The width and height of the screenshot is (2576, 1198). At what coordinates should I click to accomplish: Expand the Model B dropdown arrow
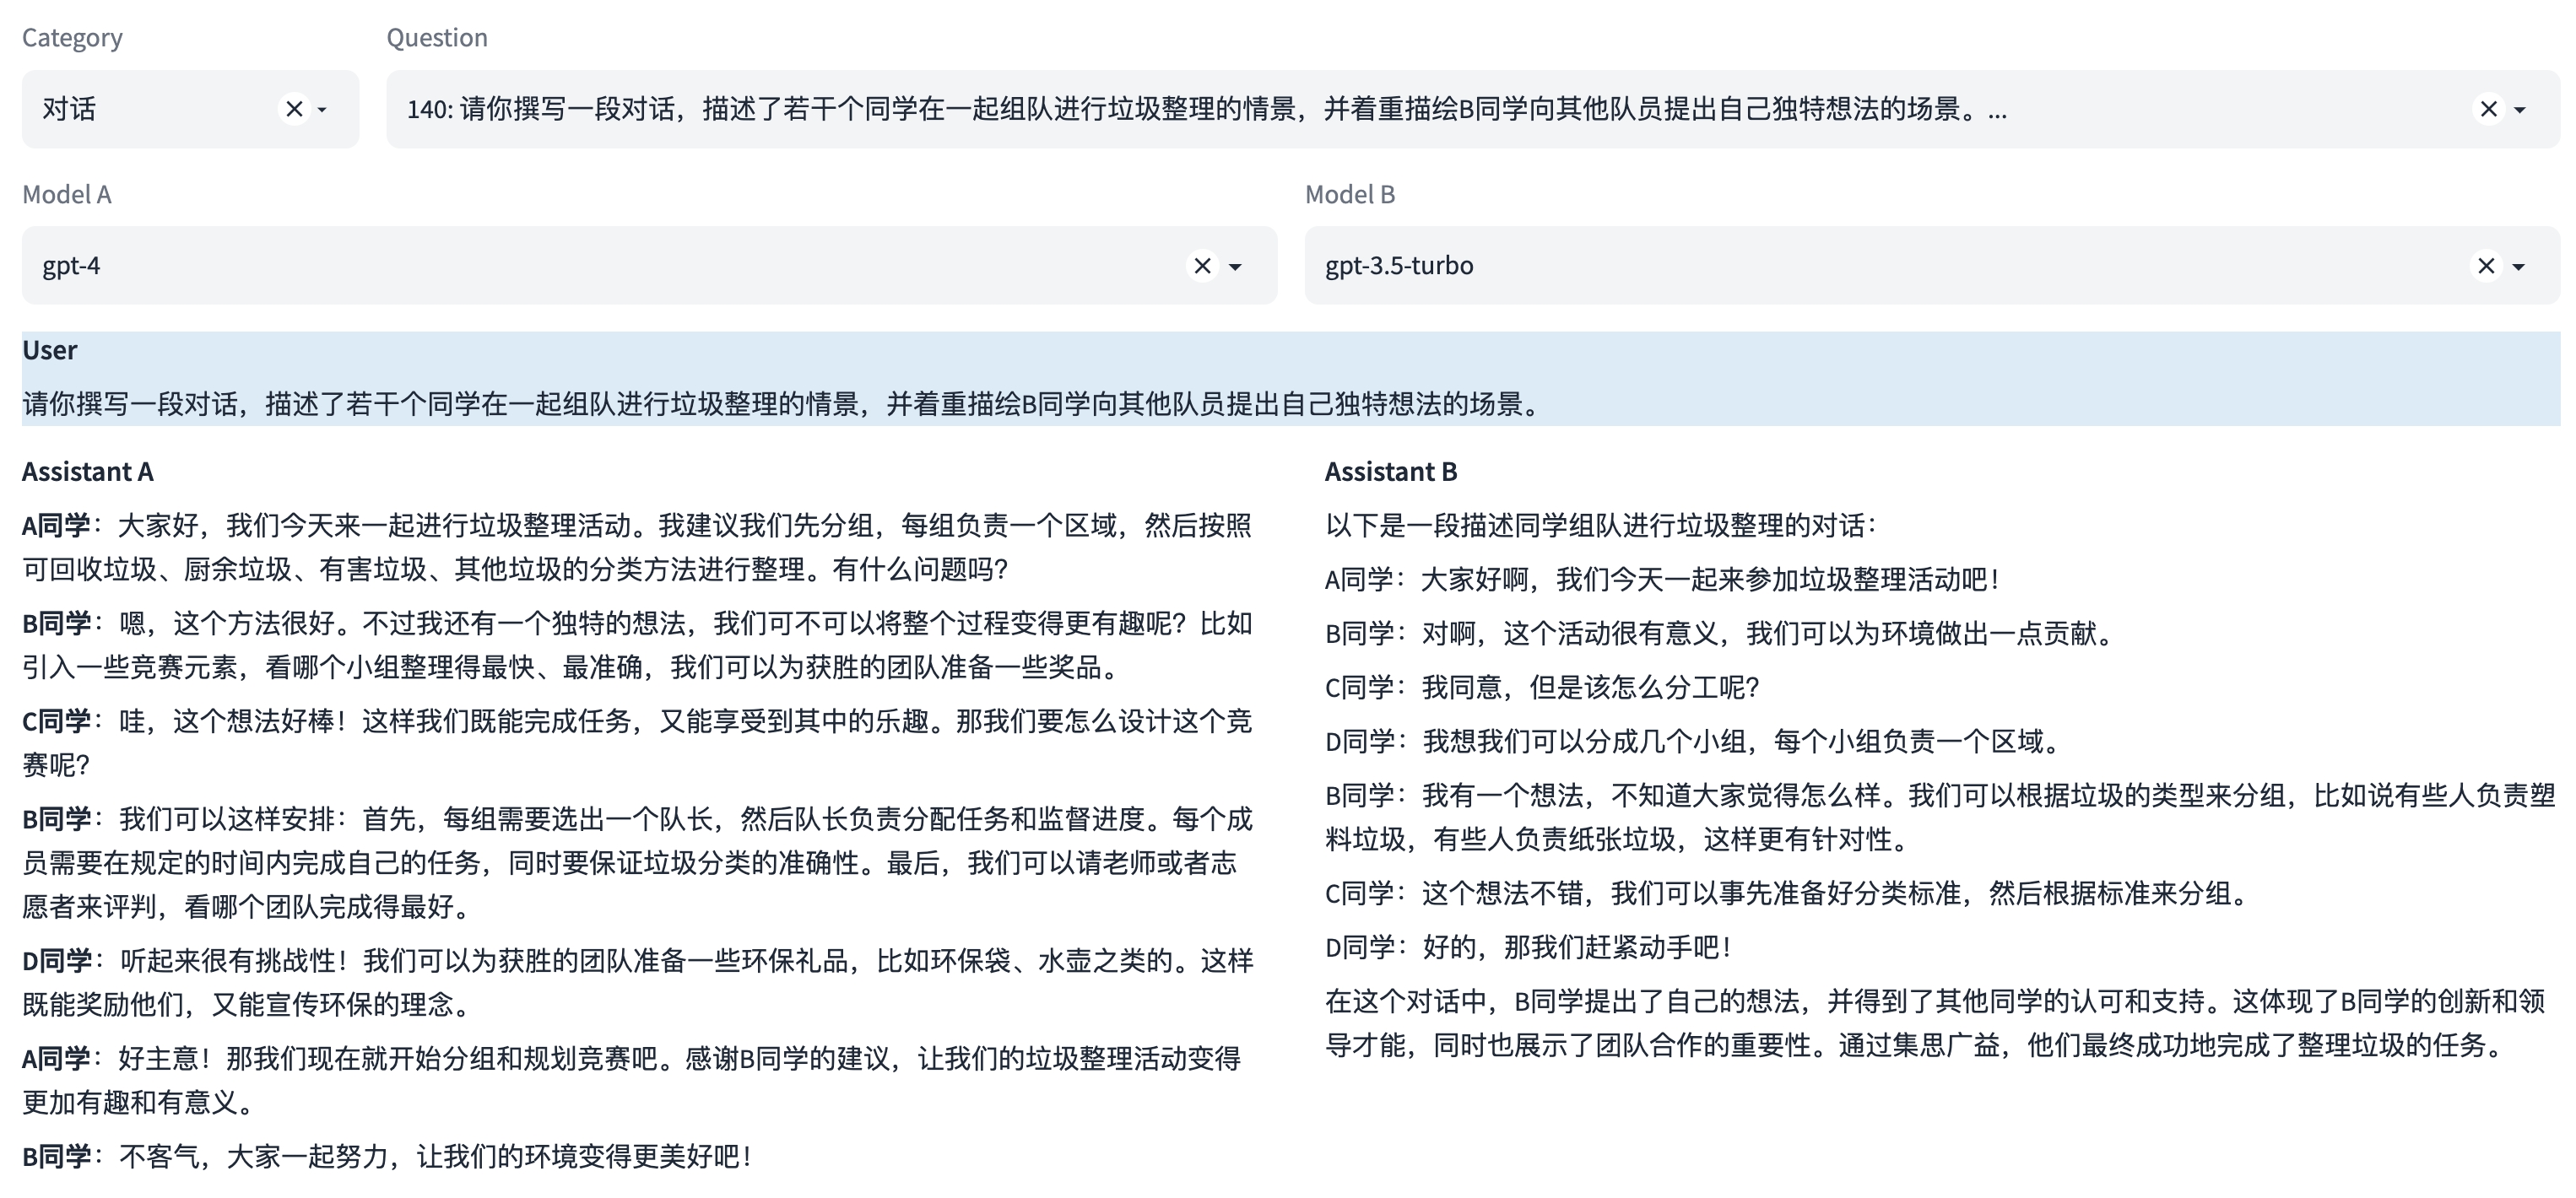click(2519, 266)
